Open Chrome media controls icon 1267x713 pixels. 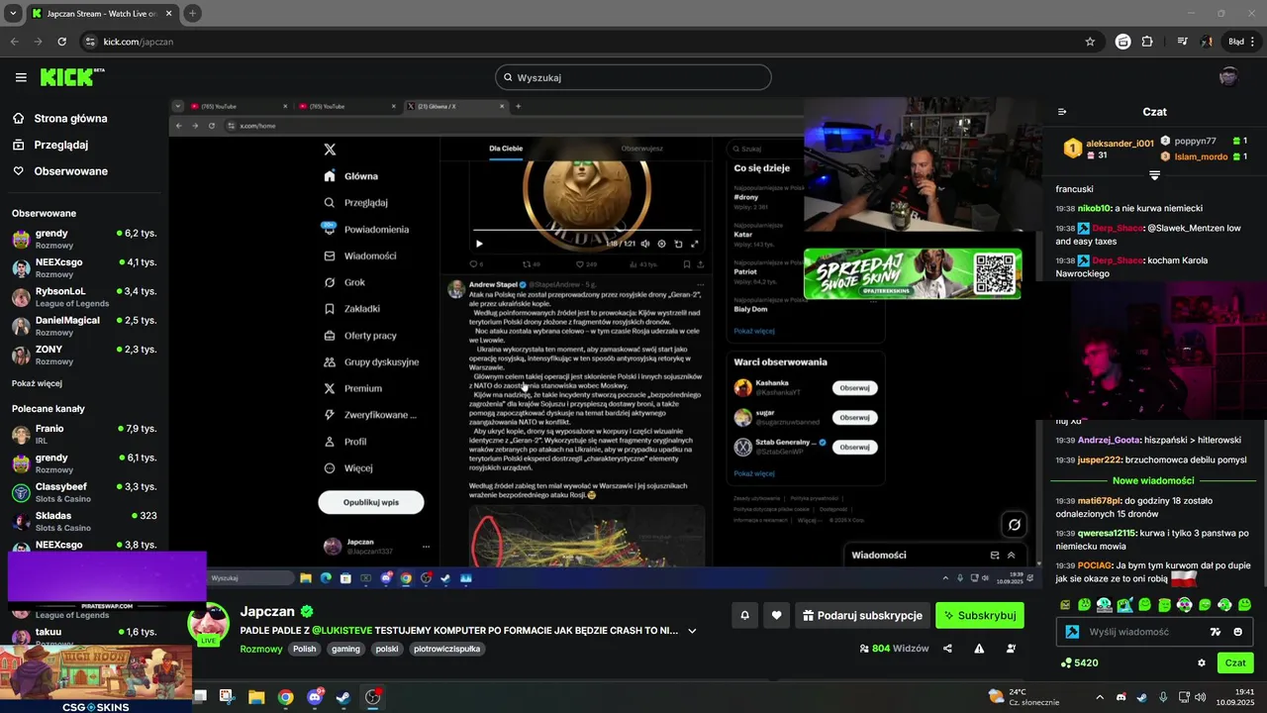pos(1182,42)
